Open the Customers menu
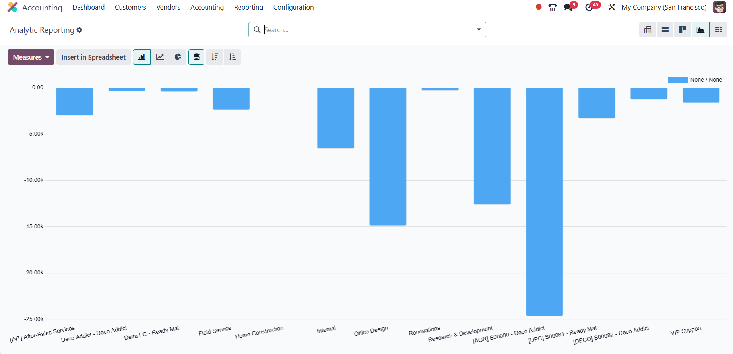 (130, 7)
